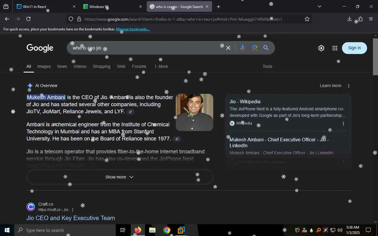The image size is (378, 236).
Task: Go to the Google logo homepage
Action: pos(40,48)
